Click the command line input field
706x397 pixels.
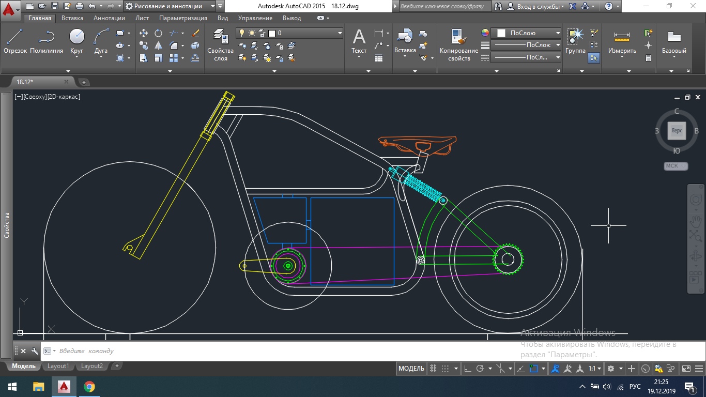click(207, 351)
